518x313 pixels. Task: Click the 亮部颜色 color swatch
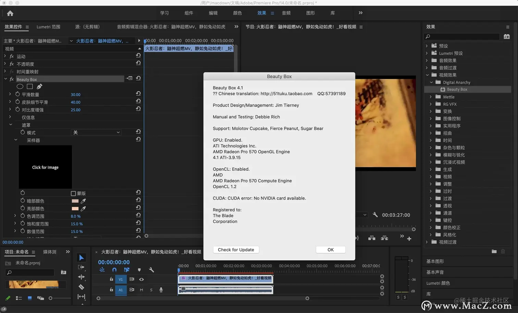pos(75,209)
